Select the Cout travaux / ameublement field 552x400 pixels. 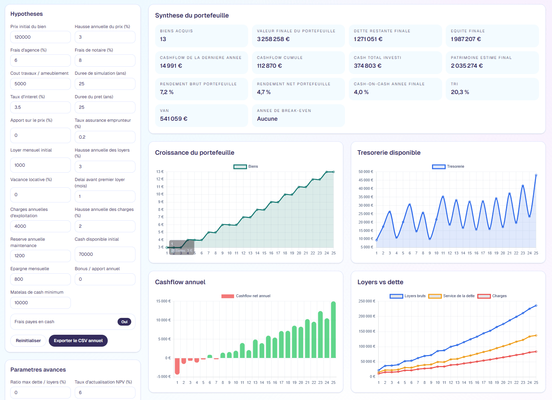[40, 84]
